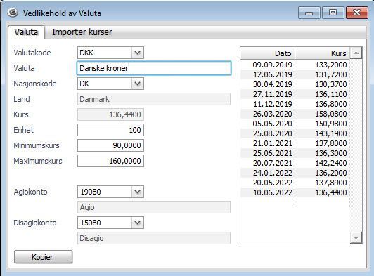Screen dimensions: 374x276
Task: Click the rate value 142,2400
Action: click(331, 163)
